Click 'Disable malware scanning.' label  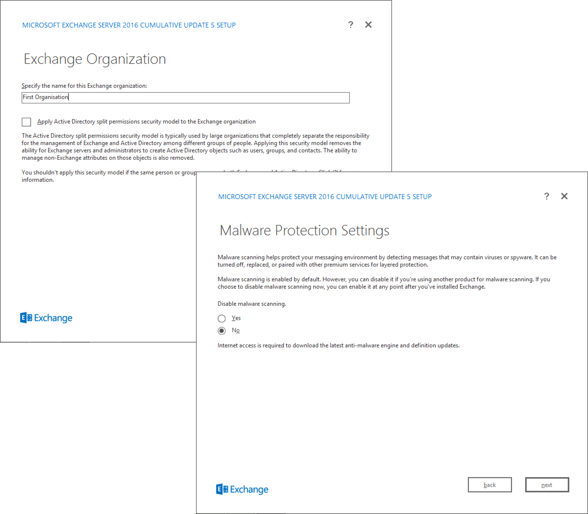click(252, 304)
